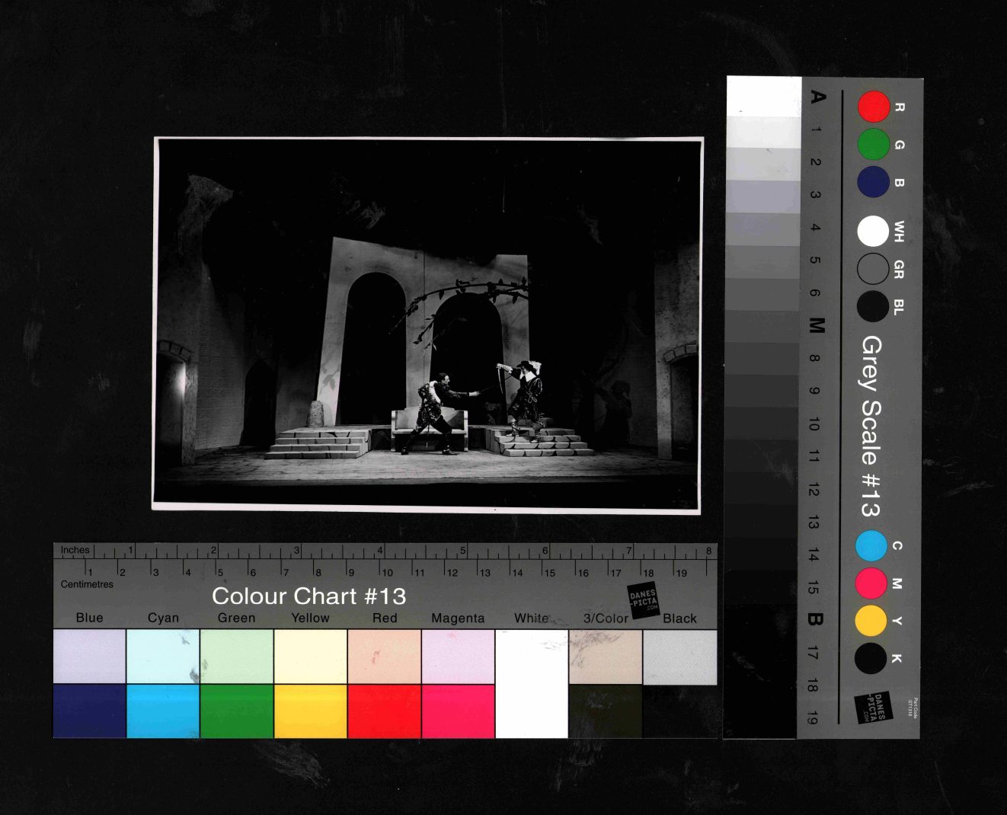Image resolution: width=1007 pixels, height=815 pixels.
Task: Pick the yellow circle labeled Y
Action: [871, 621]
